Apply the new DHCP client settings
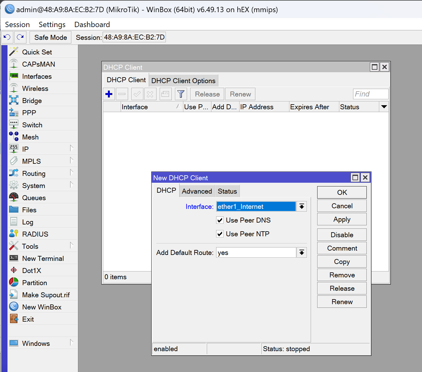 [x=342, y=219]
